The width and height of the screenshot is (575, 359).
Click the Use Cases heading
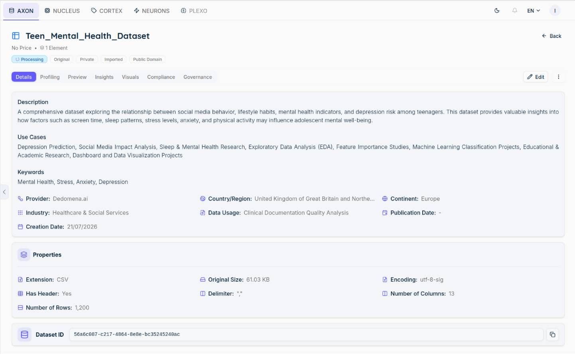pyautogui.click(x=32, y=137)
